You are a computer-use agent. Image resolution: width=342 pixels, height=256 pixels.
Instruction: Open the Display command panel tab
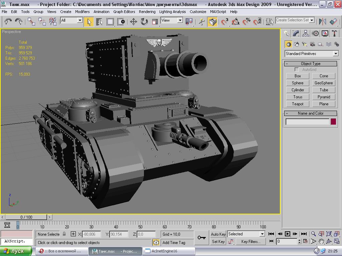[x=325, y=33]
